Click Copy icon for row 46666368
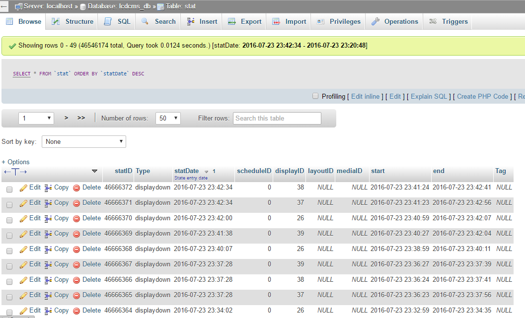Screen dimensions: 525x318 (x=48, y=250)
